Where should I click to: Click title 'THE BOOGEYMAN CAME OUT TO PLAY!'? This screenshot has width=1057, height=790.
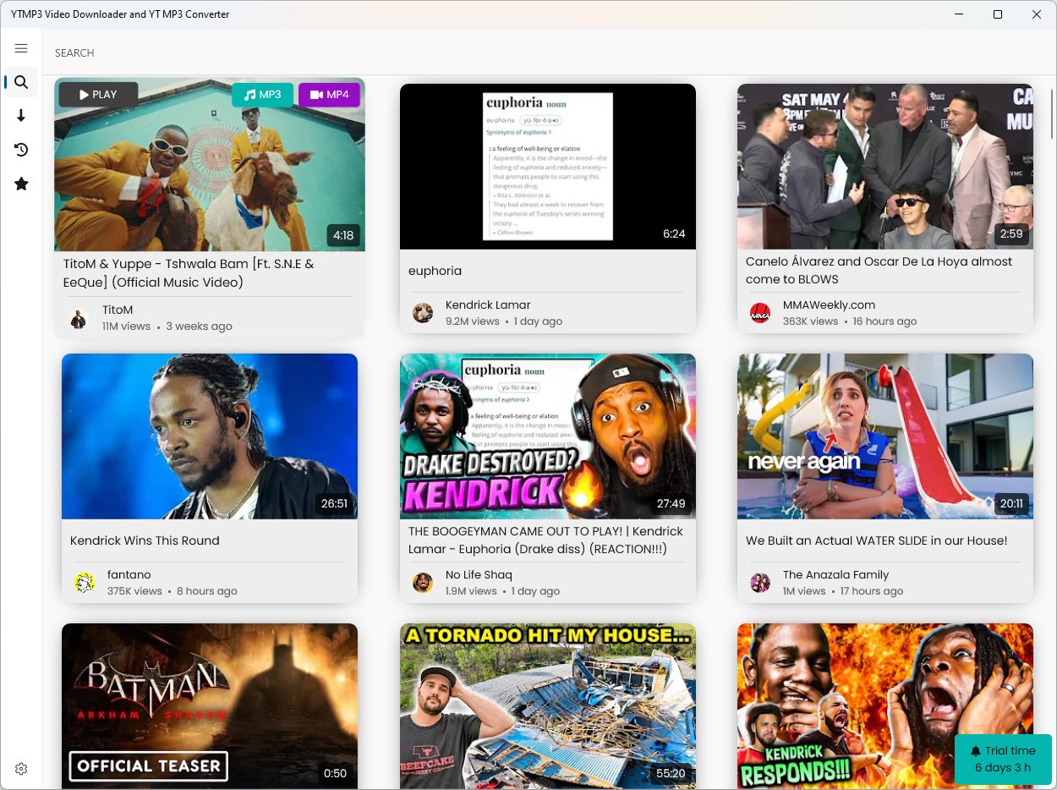click(545, 540)
